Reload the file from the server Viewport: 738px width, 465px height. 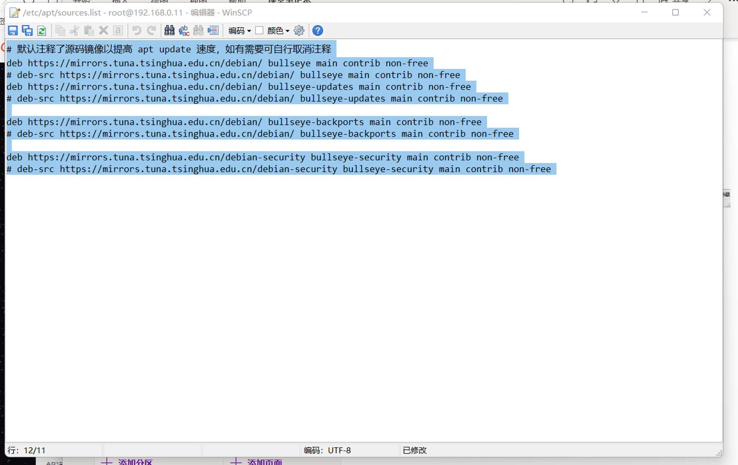[42, 31]
